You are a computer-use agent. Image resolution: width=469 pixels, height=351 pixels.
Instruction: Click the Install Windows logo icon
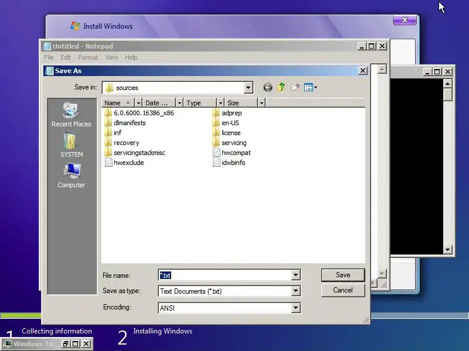[x=75, y=26]
